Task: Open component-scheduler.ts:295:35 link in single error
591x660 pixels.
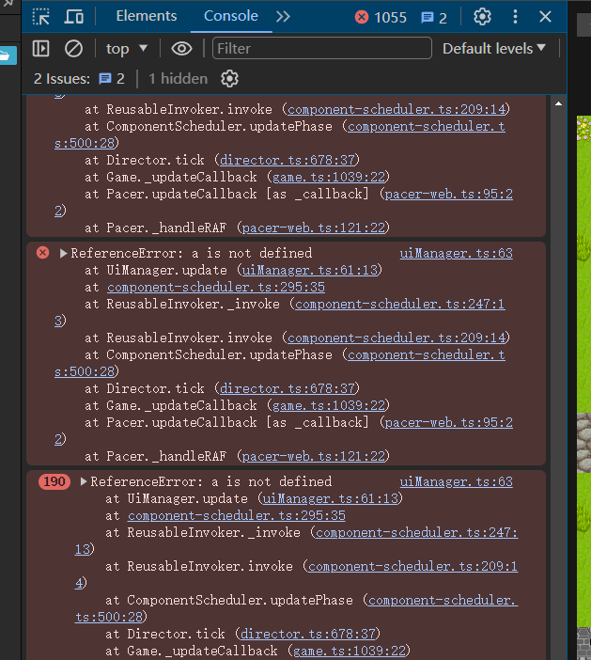Action: tap(216, 287)
